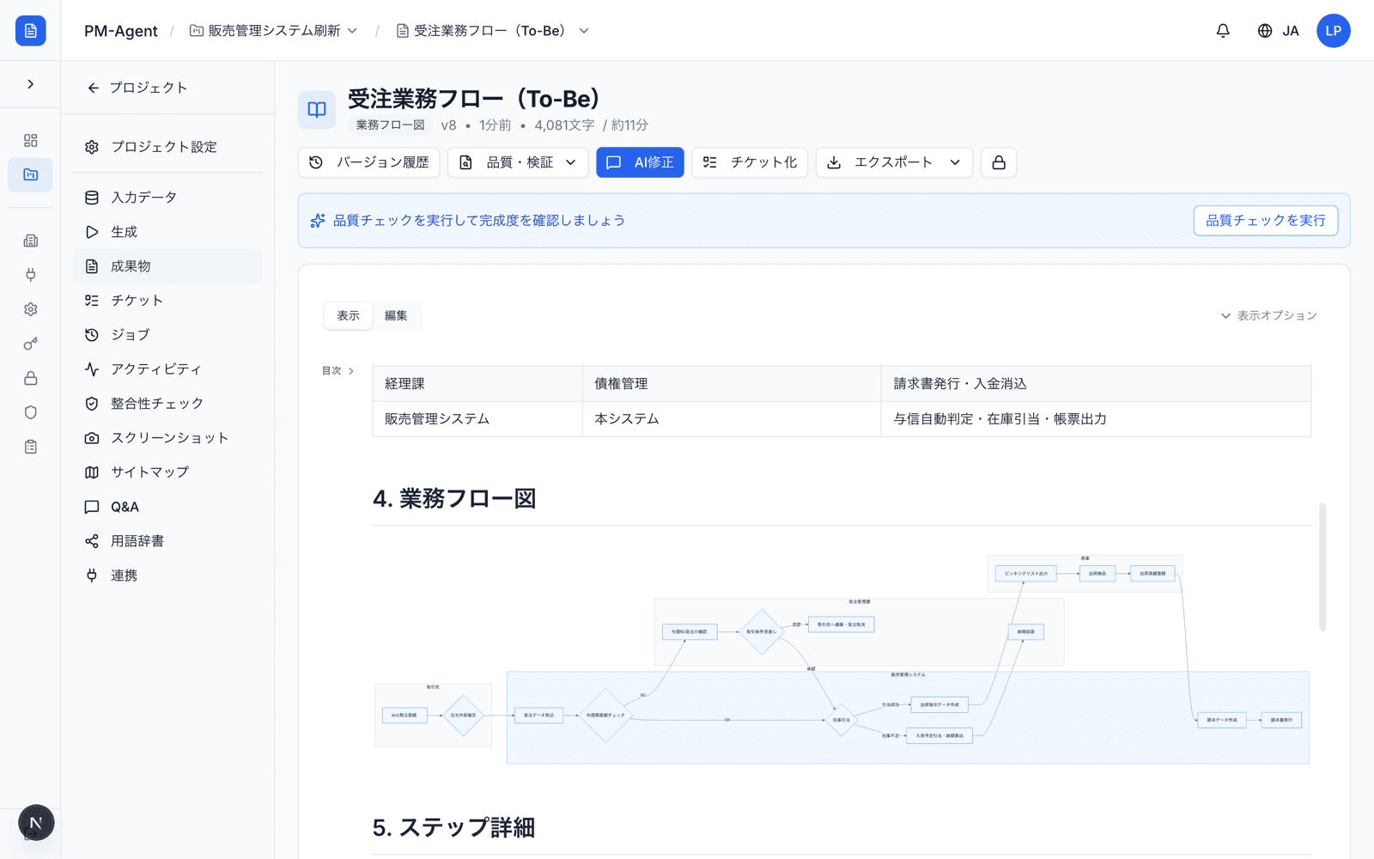This screenshot has width=1374, height=859.
Task: Click the clipboard icon in the left rail
Action: [x=31, y=447]
